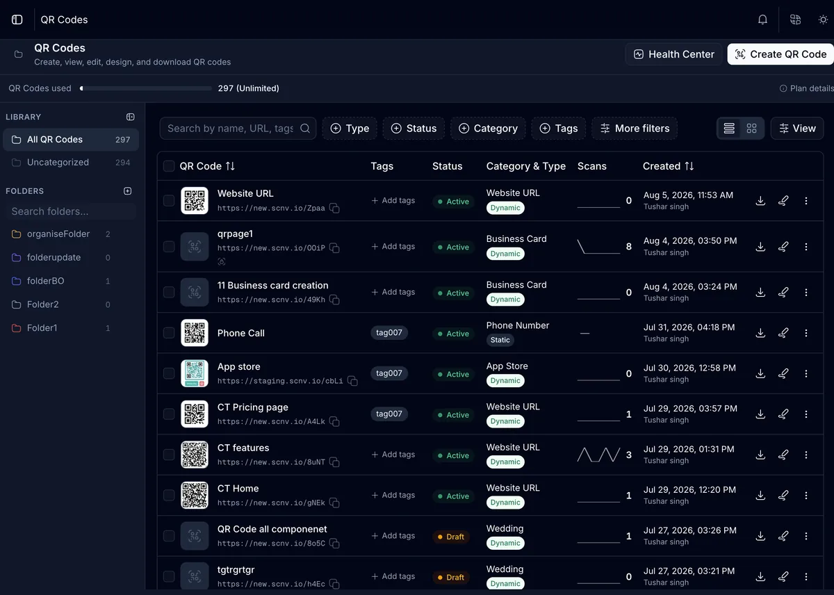834x595 pixels.
Task: Open Health Center
Action: click(x=673, y=54)
